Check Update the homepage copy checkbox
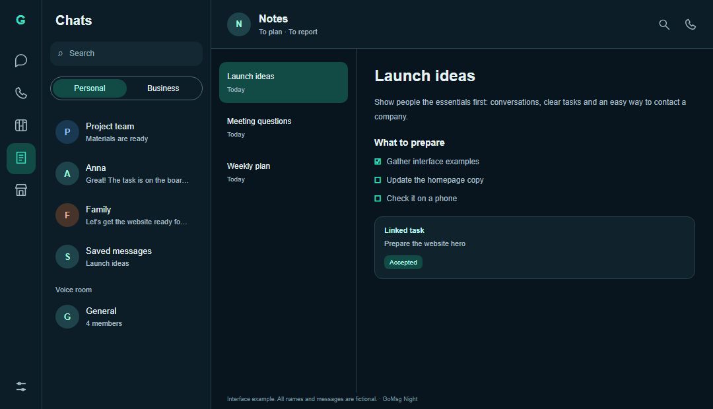Image resolution: width=713 pixels, height=409 pixels. (x=378, y=180)
